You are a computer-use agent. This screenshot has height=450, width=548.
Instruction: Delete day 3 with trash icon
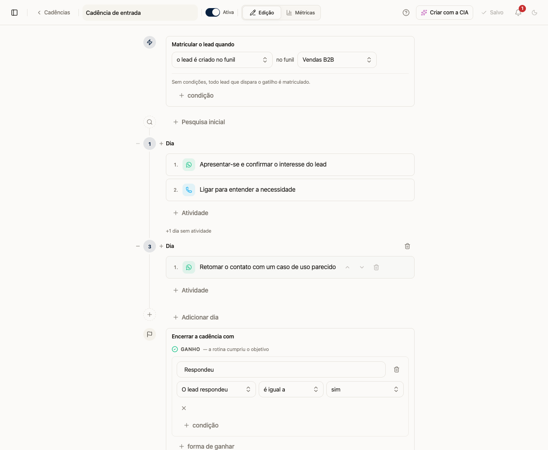pyautogui.click(x=407, y=246)
